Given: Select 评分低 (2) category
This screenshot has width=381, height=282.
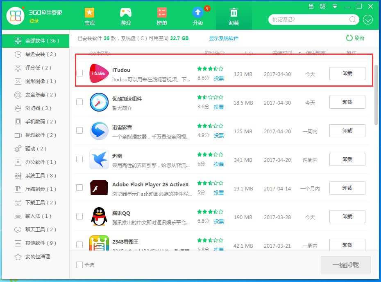Looking at the screenshot, I should [36, 68].
